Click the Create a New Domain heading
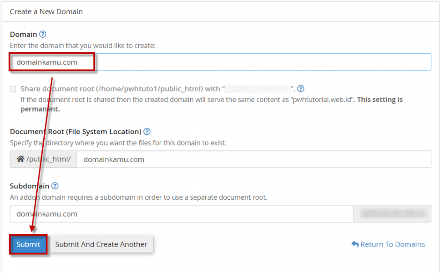Screen dimensions: 440x273 [x=46, y=11]
